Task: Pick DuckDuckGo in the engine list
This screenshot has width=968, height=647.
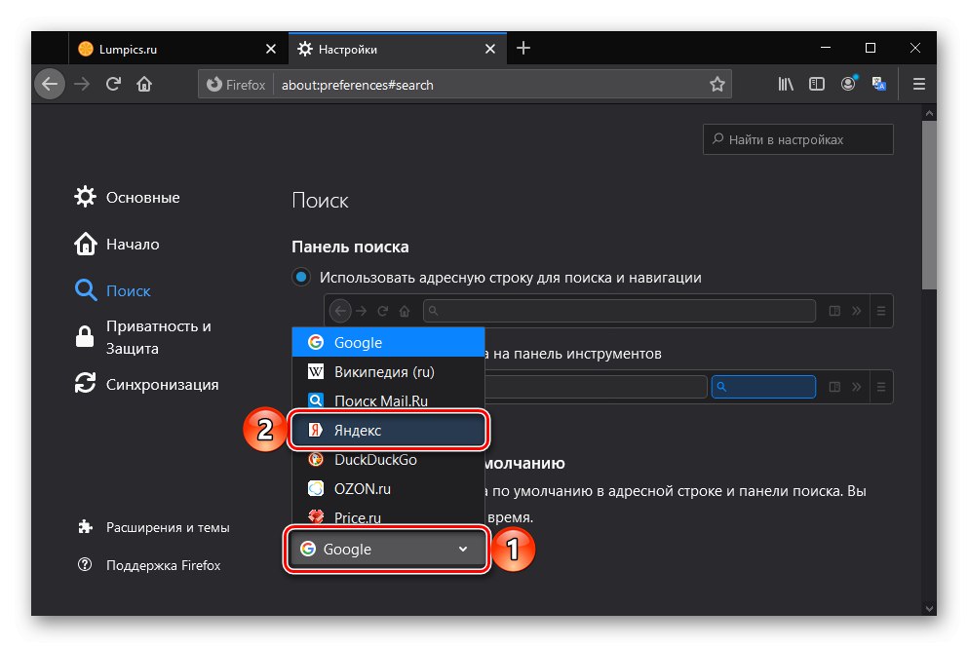Action: (x=387, y=459)
